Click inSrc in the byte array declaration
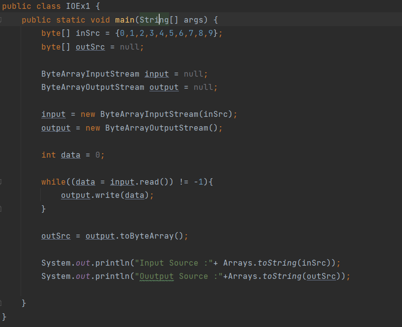The image size is (402, 327). pyautogui.click(x=87, y=33)
